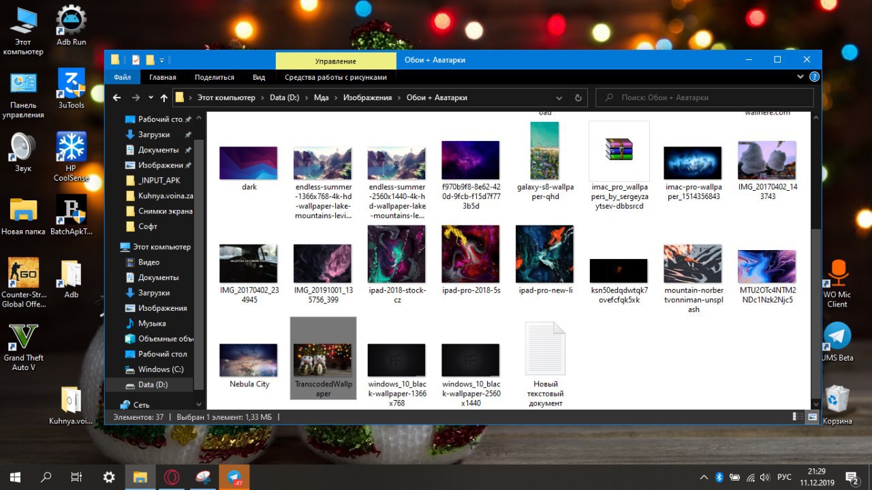Switch to the Вид ribbon tab
Screen dimensions: 872x490
click(259, 77)
